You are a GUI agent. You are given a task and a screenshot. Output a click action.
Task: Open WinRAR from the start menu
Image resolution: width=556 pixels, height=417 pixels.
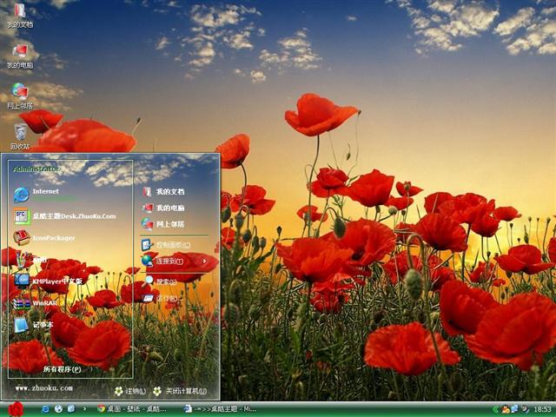point(43,303)
